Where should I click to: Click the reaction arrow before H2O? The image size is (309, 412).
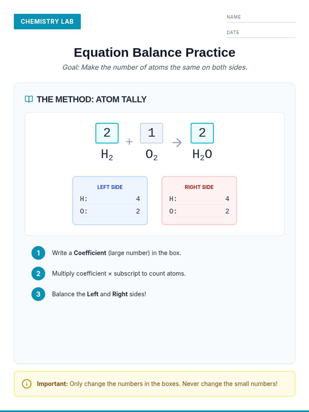tap(177, 142)
